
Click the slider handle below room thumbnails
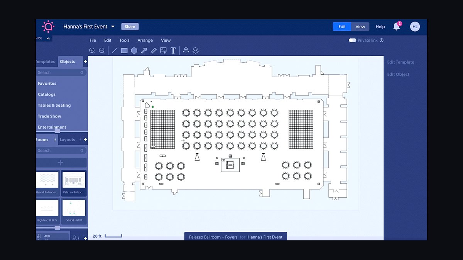pos(57,228)
